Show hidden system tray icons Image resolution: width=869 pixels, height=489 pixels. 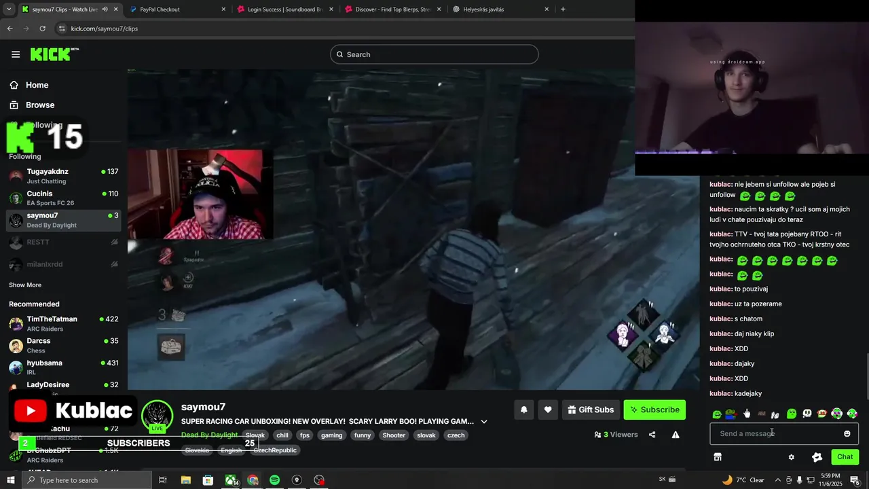[779, 480]
